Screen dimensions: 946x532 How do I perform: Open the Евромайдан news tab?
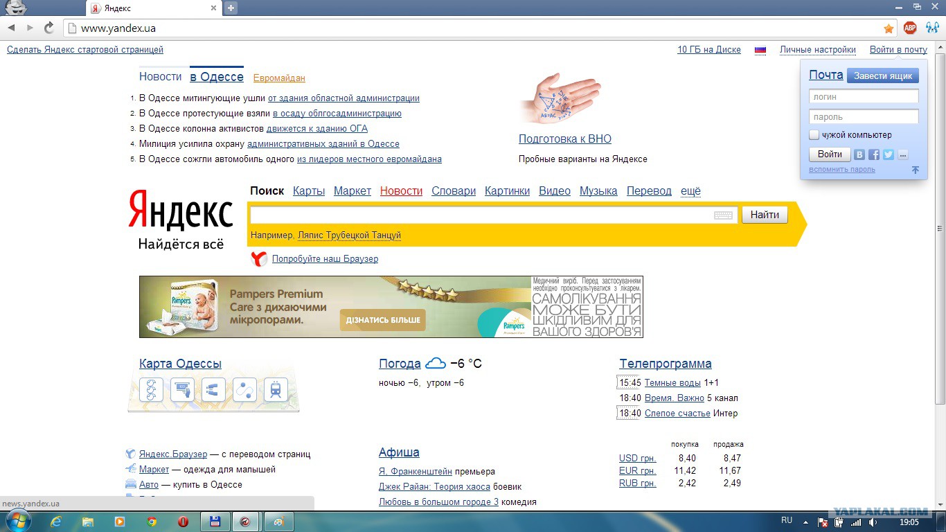coord(279,78)
